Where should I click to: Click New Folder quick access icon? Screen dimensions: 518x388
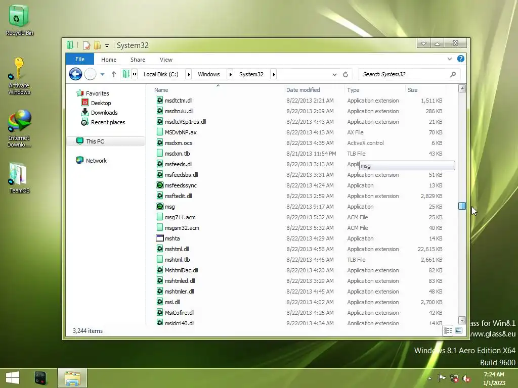tap(97, 45)
